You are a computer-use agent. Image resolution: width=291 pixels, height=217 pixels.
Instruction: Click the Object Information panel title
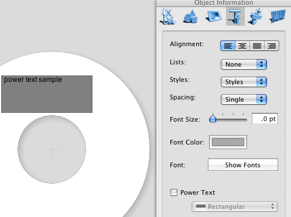[x=224, y=3]
